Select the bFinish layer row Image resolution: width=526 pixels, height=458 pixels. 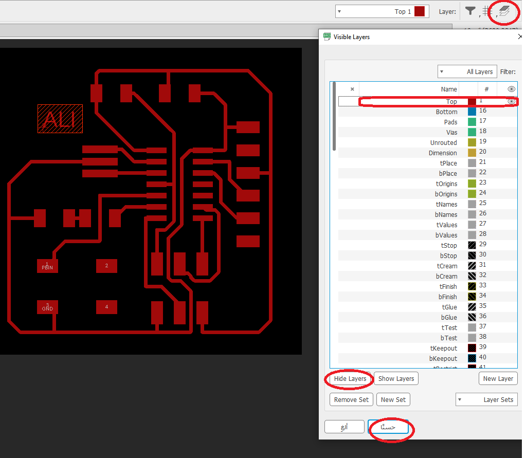(427, 297)
